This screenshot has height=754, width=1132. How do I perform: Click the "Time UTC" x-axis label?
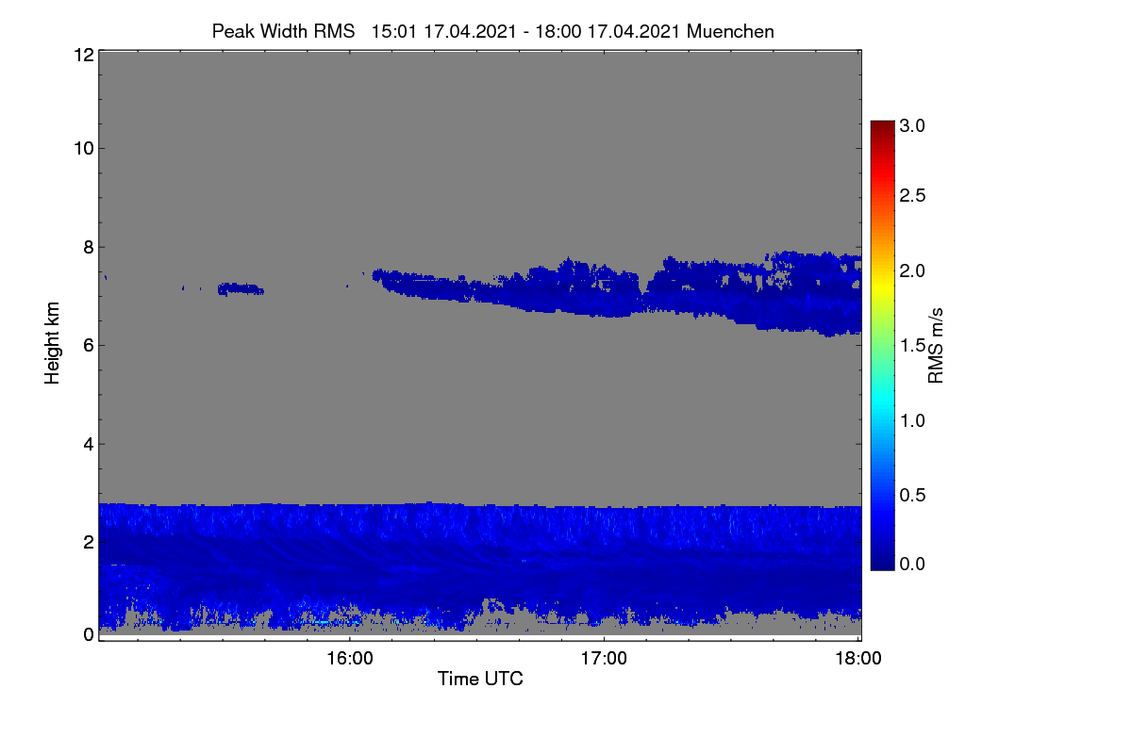pos(480,679)
